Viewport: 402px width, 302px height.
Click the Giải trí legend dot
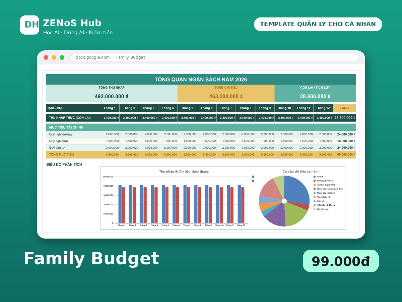(x=315, y=201)
